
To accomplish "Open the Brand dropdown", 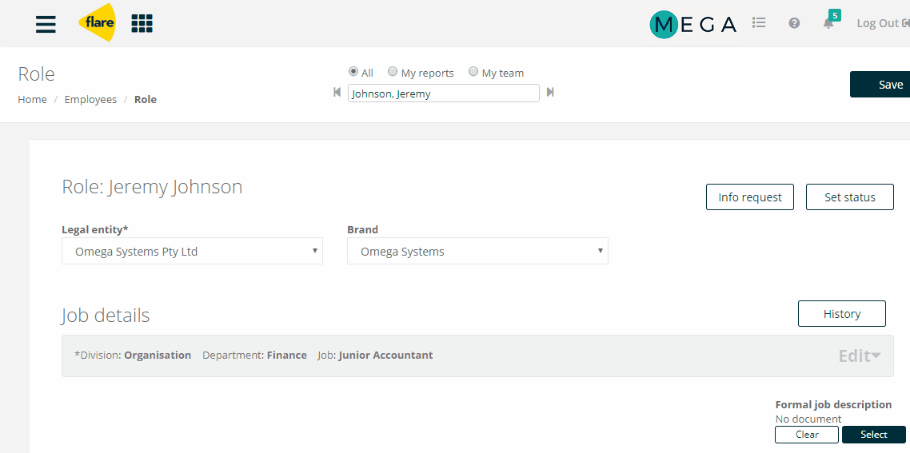I will (x=477, y=251).
